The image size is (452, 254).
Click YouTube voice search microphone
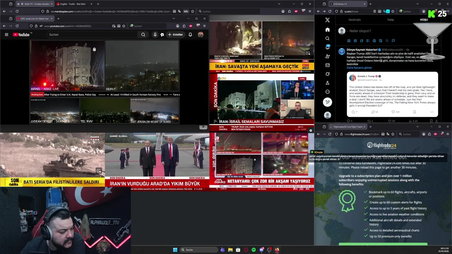pos(155,35)
